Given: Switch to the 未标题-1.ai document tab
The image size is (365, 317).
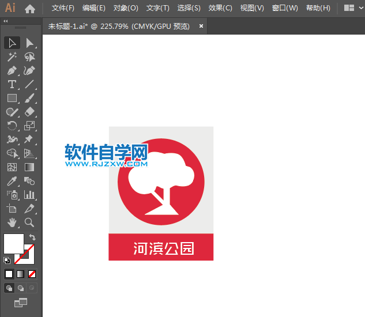Looking at the screenshot, I should coord(119,27).
